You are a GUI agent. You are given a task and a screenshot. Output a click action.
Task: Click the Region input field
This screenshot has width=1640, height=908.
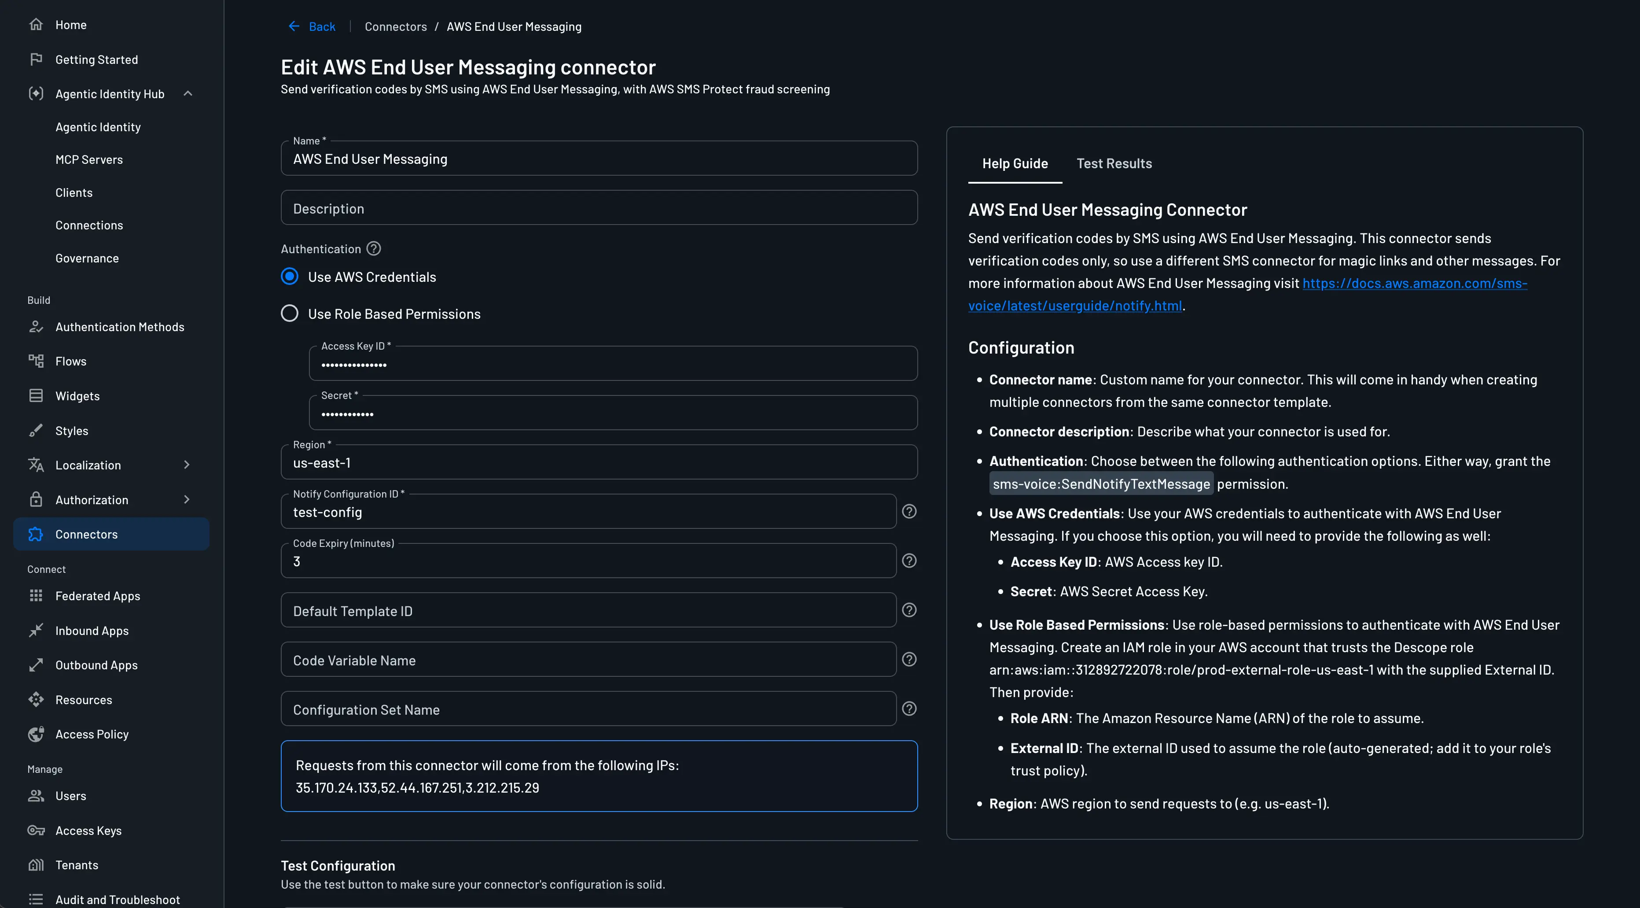point(599,462)
